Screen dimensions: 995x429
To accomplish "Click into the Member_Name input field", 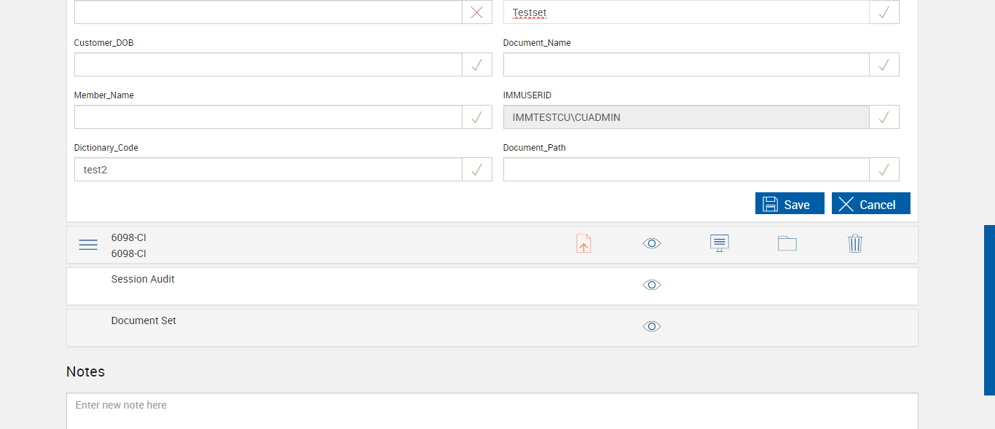I will tap(268, 117).
